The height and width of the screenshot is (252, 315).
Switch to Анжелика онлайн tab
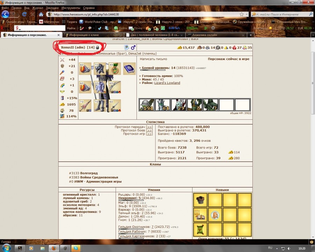[216, 35]
